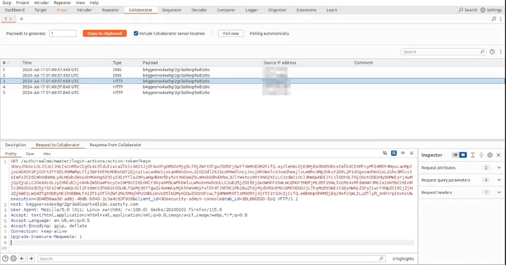Click magnifier icon in bottom search bar
The image size is (506, 265).
(x=381, y=258)
